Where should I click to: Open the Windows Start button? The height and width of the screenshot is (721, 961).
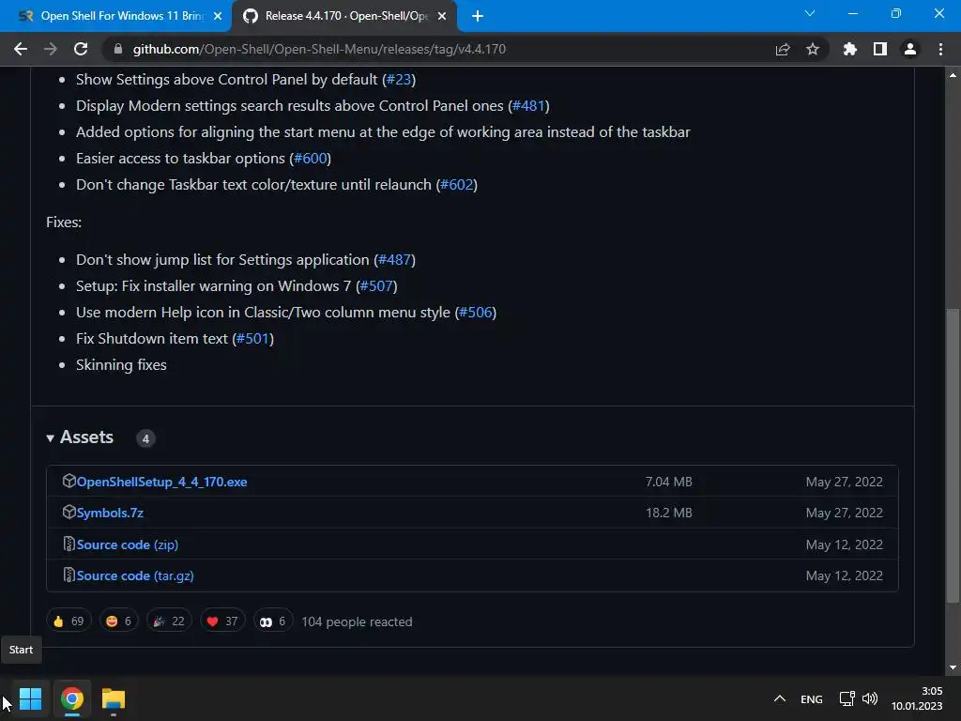(x=31, y=698)
